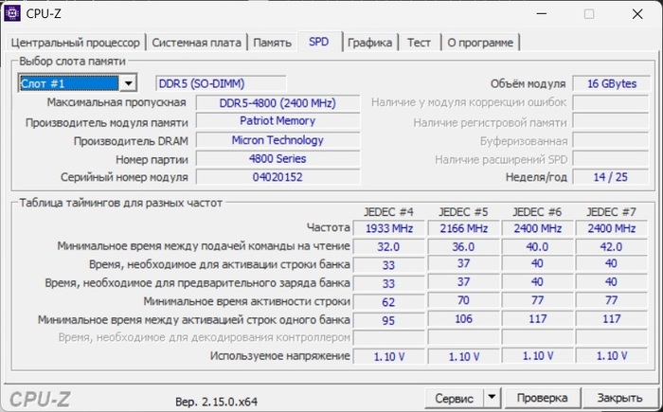This screenshot has width=663, height=412.
Task: Click the JEDEC #4 1933 MHz frequency cell
Action: click(387, 228)
